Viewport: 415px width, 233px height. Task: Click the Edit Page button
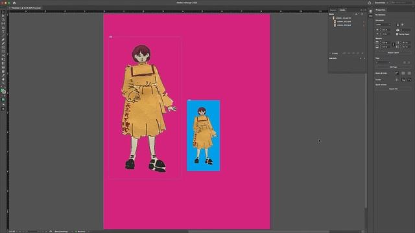(x=394, y=67)
